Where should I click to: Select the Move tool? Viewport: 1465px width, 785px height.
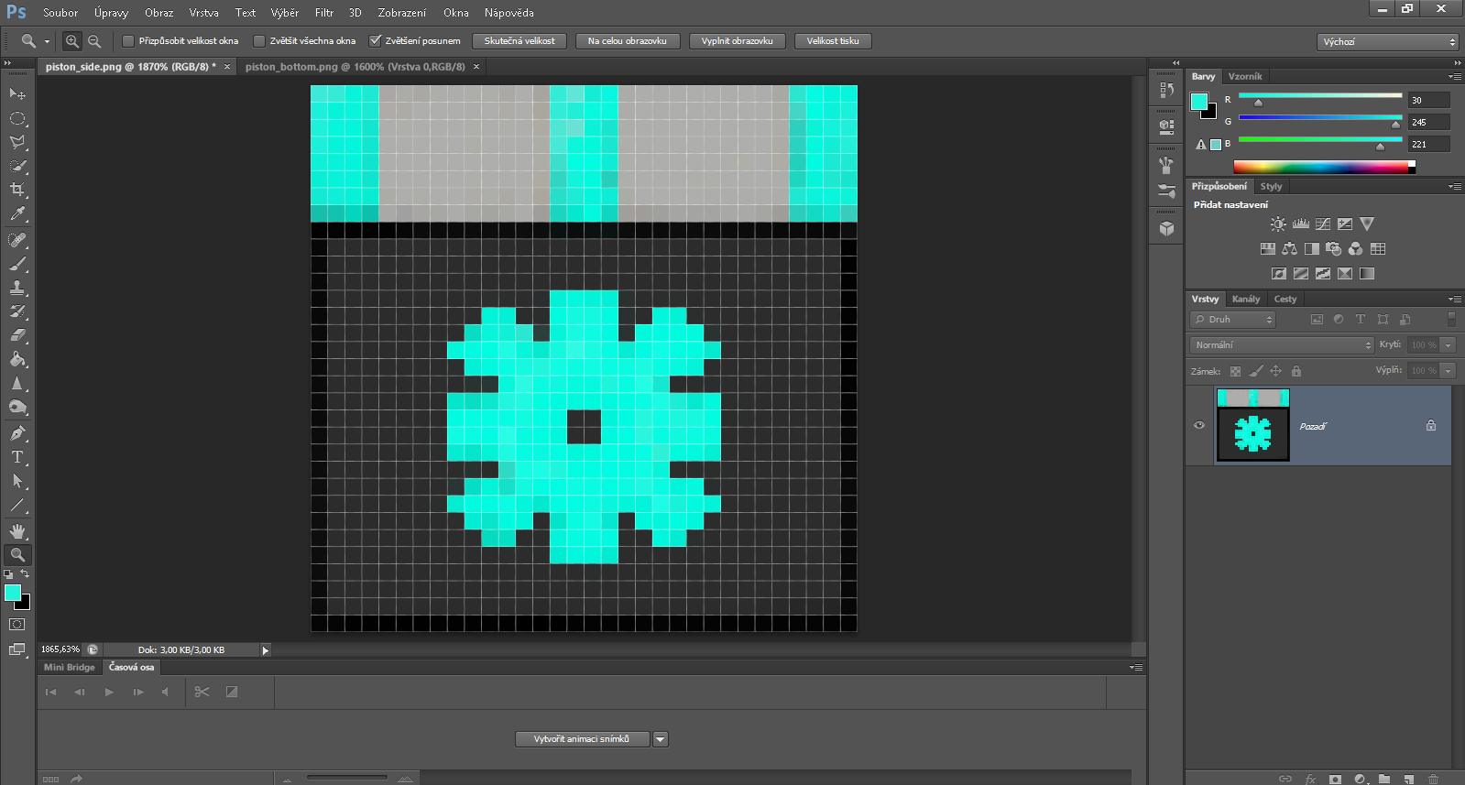tap(17, 94)
